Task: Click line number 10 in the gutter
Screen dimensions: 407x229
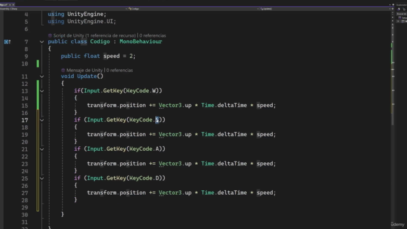Action: pyautogui.click(x=25, y=64)
